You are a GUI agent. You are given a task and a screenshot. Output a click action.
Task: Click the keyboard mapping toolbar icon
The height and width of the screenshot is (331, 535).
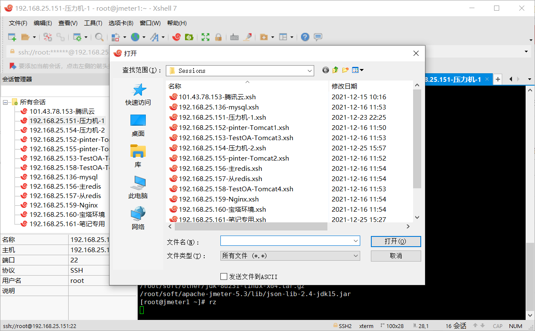click(234, 37)
